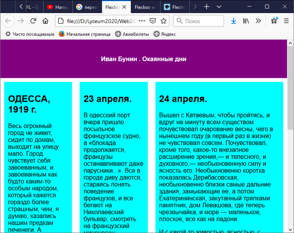Open page actions three-dots menu
This screenshot has height=233, width=294.
point(142,21)
